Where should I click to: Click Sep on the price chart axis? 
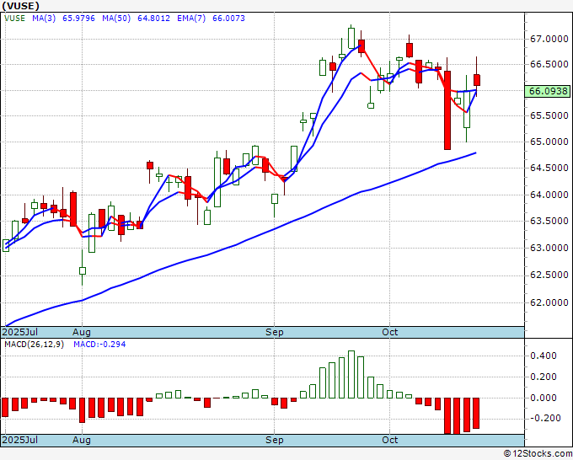tap(274, 332)
